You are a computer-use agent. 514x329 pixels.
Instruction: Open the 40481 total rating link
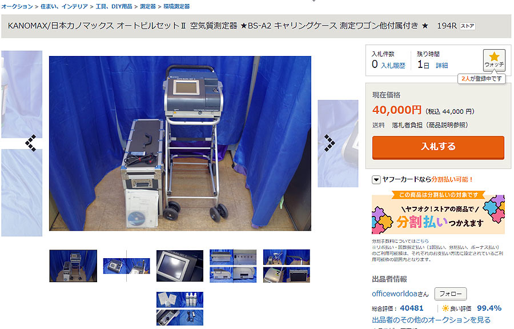[411, 308]
